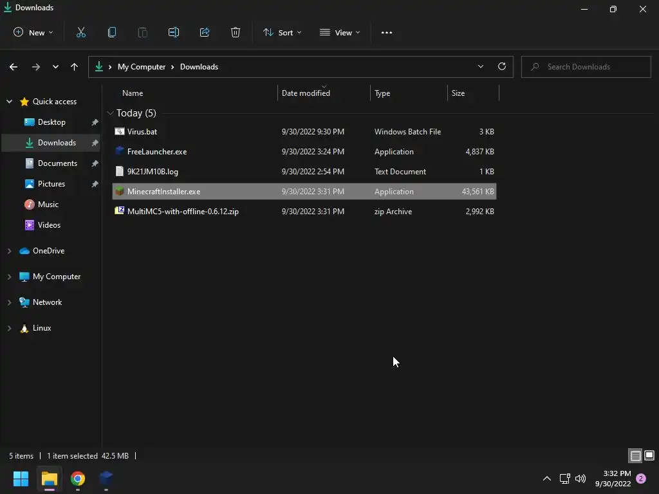The height and width of the screenshot is (494, 659).
Task: Select Pictures in Quick access
Action: (51, 183)
